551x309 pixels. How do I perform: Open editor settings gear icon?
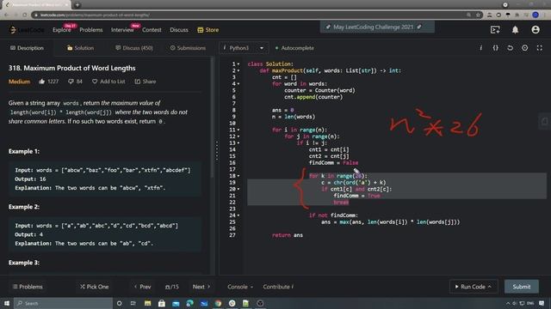(x=524, y=48)
